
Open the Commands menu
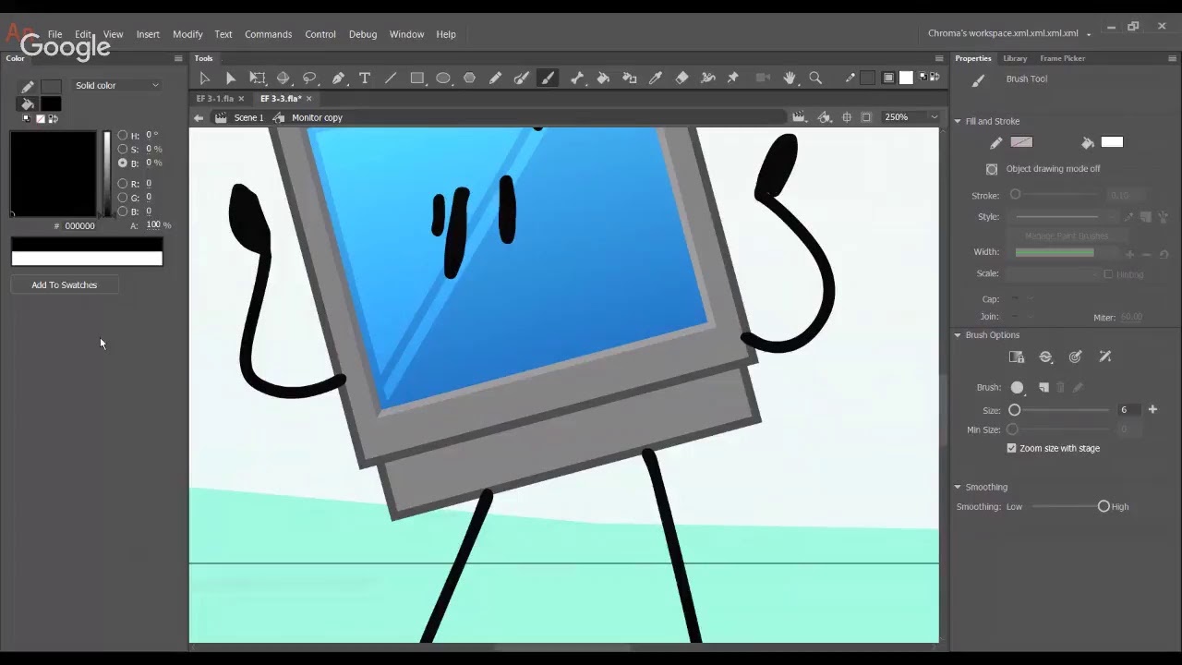(x=268, y=34)
